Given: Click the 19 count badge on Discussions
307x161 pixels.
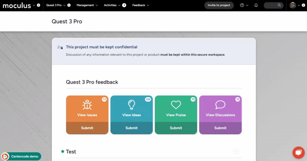Looking at the screenshot, I should pos(238,99).
